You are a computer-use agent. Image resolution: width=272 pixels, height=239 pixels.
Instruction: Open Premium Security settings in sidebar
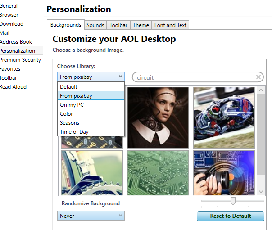coord(20,60)
